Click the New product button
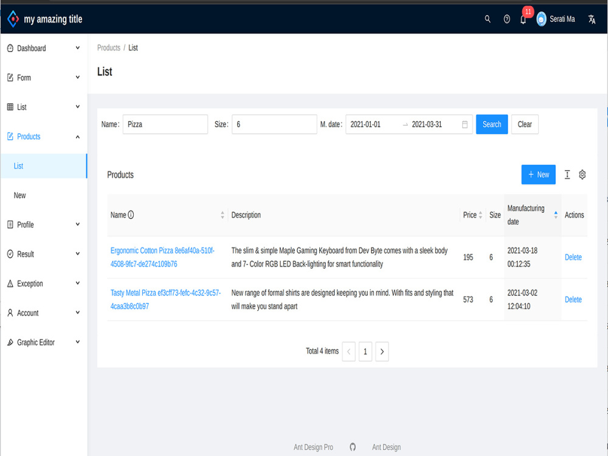Screen dimensions: 608x456 pyautogui.click(x=538, y=174)
